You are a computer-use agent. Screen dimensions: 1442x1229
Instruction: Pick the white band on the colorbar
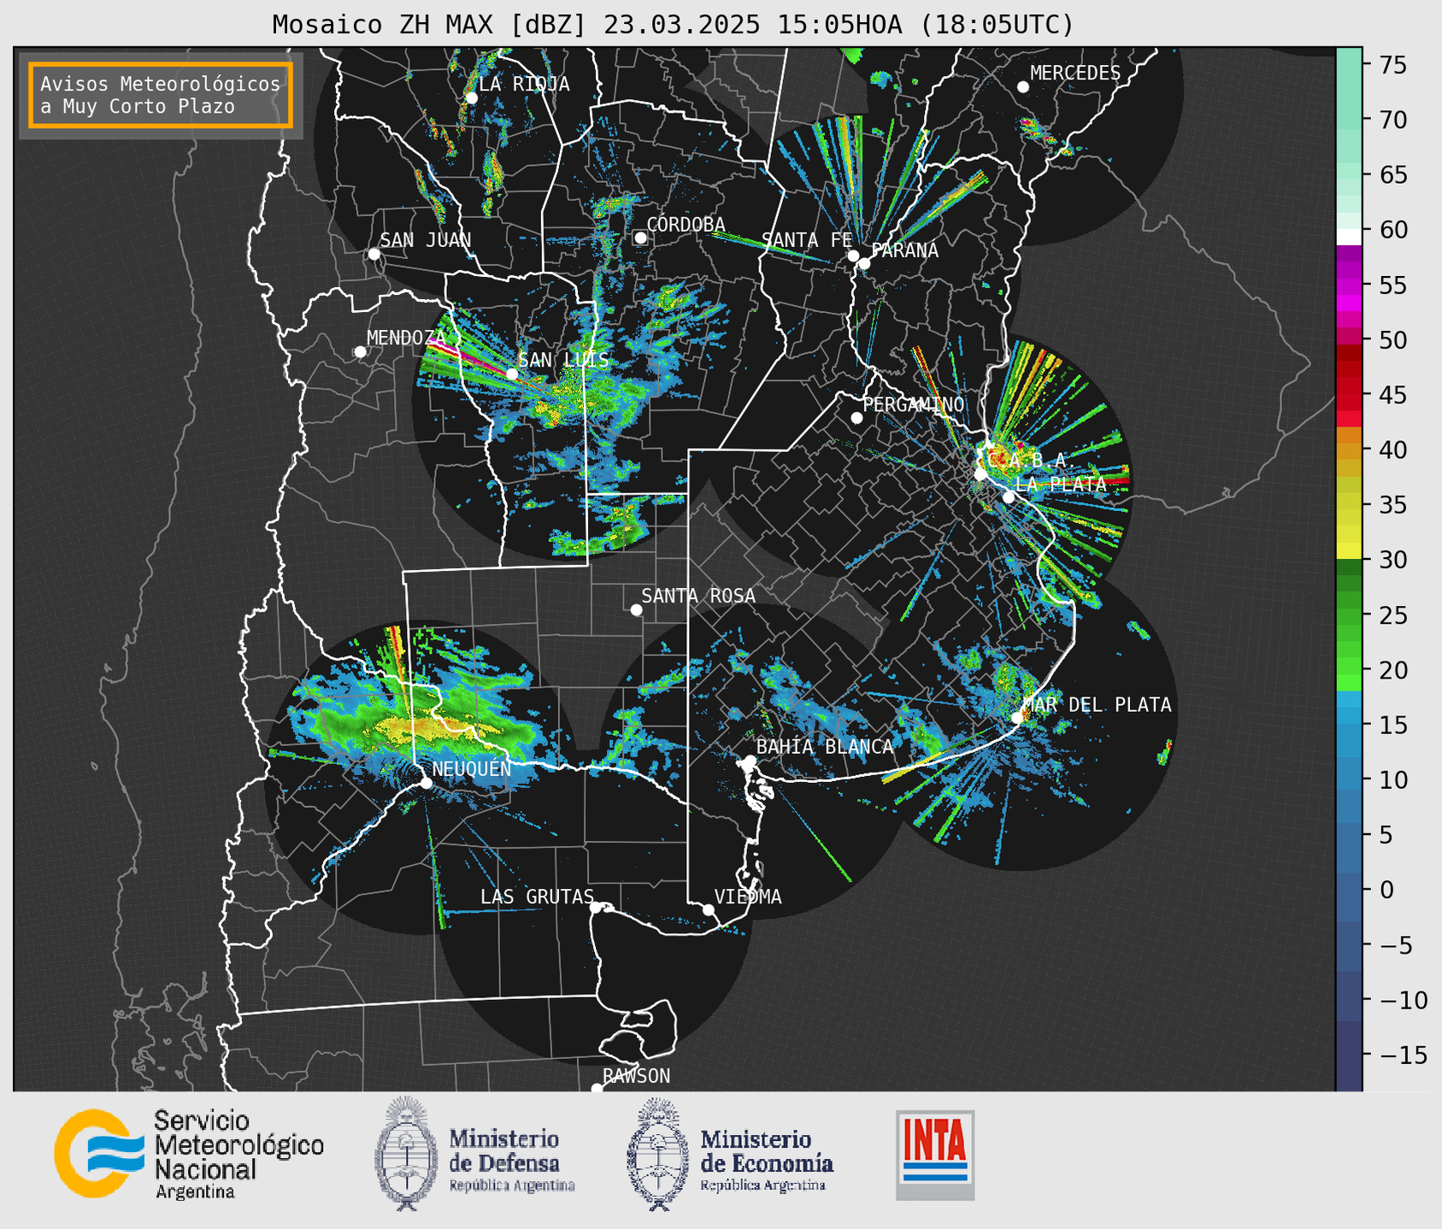(1349, 237)
